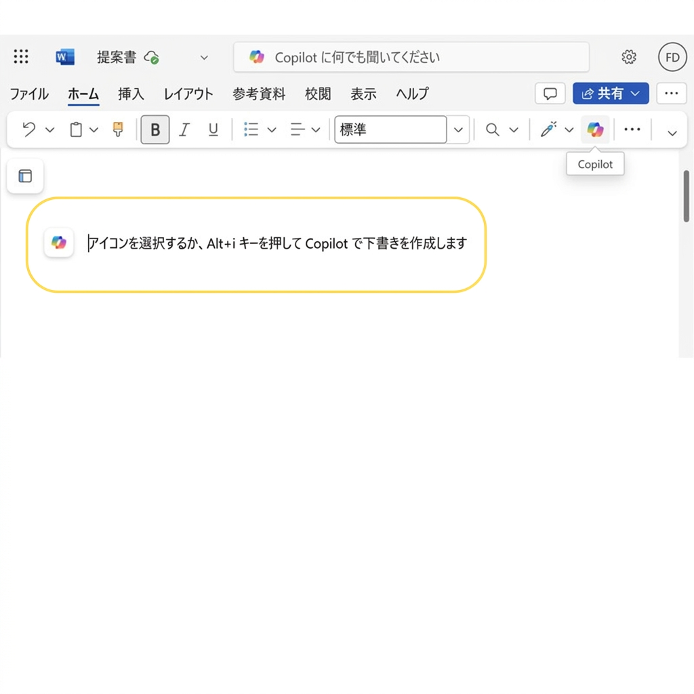The height and width of the screenshot is (694, 694).
Task: Expand the 標準 styles dropdown arrow
Action: [458, 129]
